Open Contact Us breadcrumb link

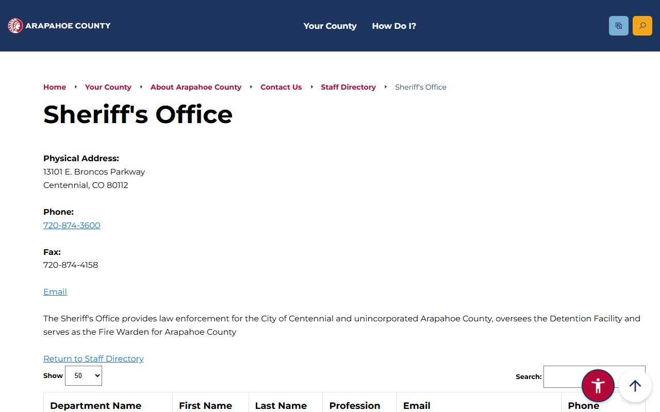(x=281, y=87)
